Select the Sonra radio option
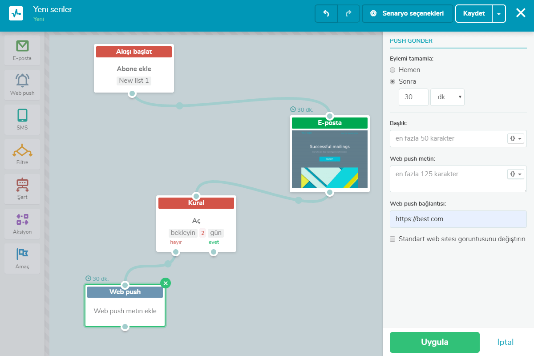The image size is (534, 356). 392,81
